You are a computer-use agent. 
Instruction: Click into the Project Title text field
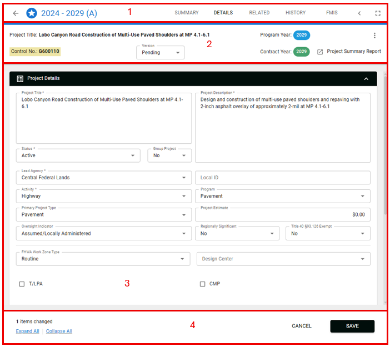(x=104, y=118)
